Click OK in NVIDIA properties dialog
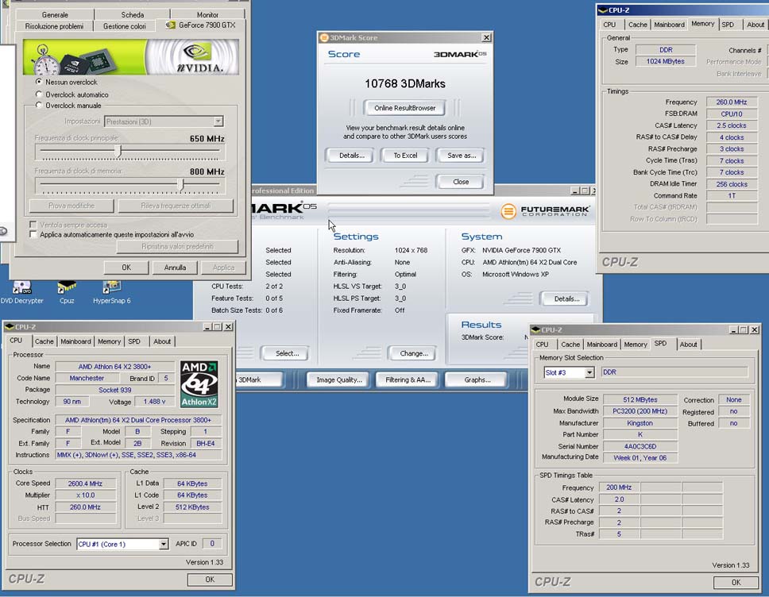 coord(126,267)
